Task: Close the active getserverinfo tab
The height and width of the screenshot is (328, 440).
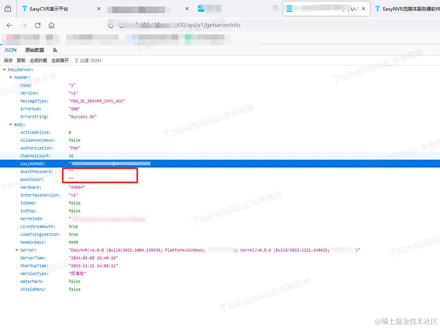Action: coord(364,9)
